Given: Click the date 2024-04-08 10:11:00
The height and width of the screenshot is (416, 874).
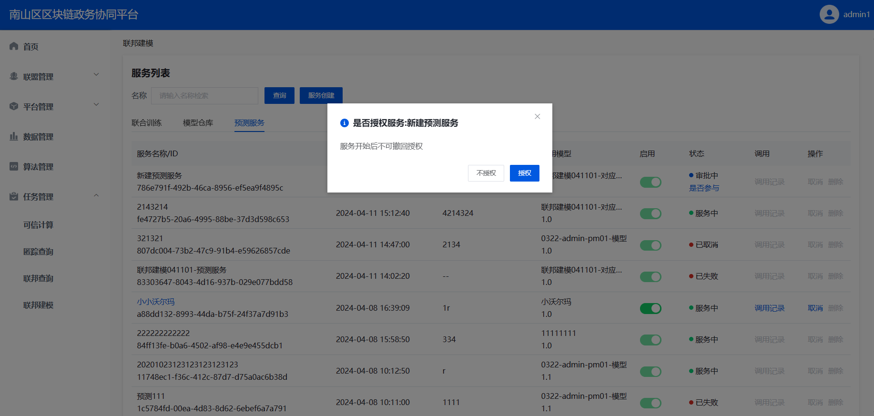Looking at the screenshot, I should pos(373,403).
